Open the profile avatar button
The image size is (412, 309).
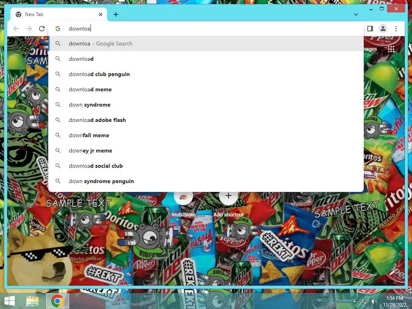coord(383,29)
